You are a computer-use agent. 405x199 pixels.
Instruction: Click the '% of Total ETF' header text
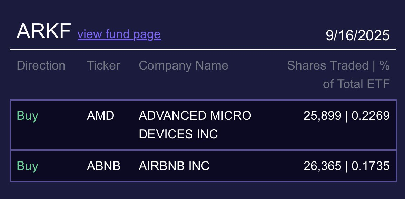coord(356,84)
